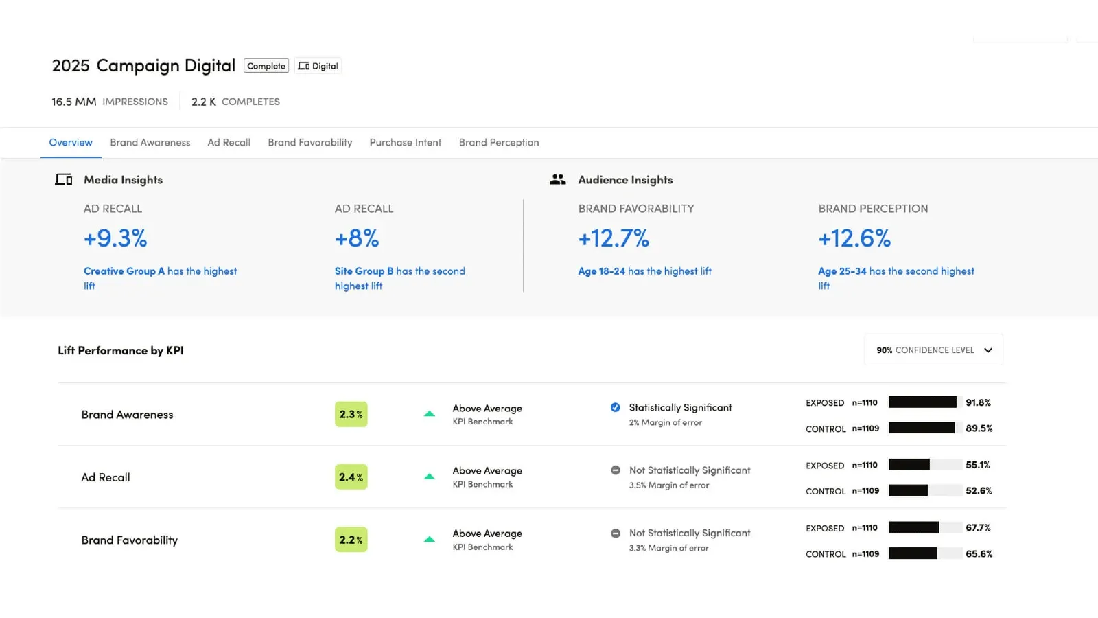Click the Brand Favorability green up-arrow icon
This screenshot has height=618, width=1098.
point(430,540)
